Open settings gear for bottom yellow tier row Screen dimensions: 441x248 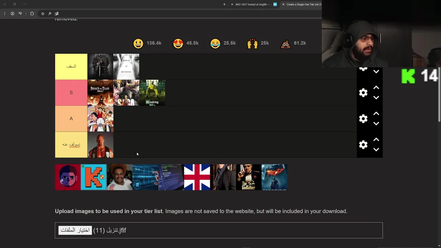click(x=363, y=145)
